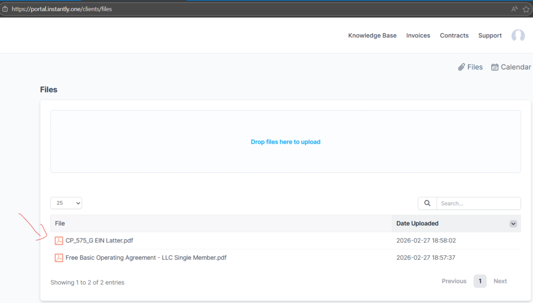Click the Support link
The image size is (533, 303).
tap(490, 35)
